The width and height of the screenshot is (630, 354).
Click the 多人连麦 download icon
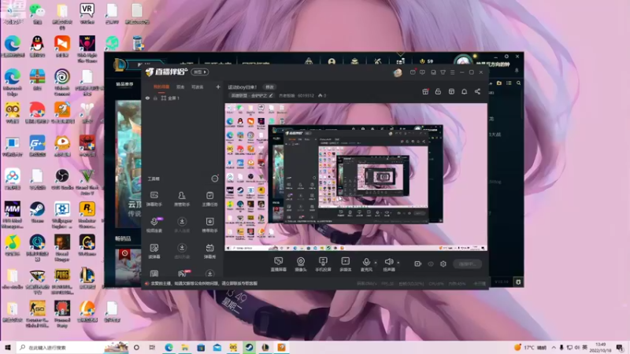tap(182, 222)
